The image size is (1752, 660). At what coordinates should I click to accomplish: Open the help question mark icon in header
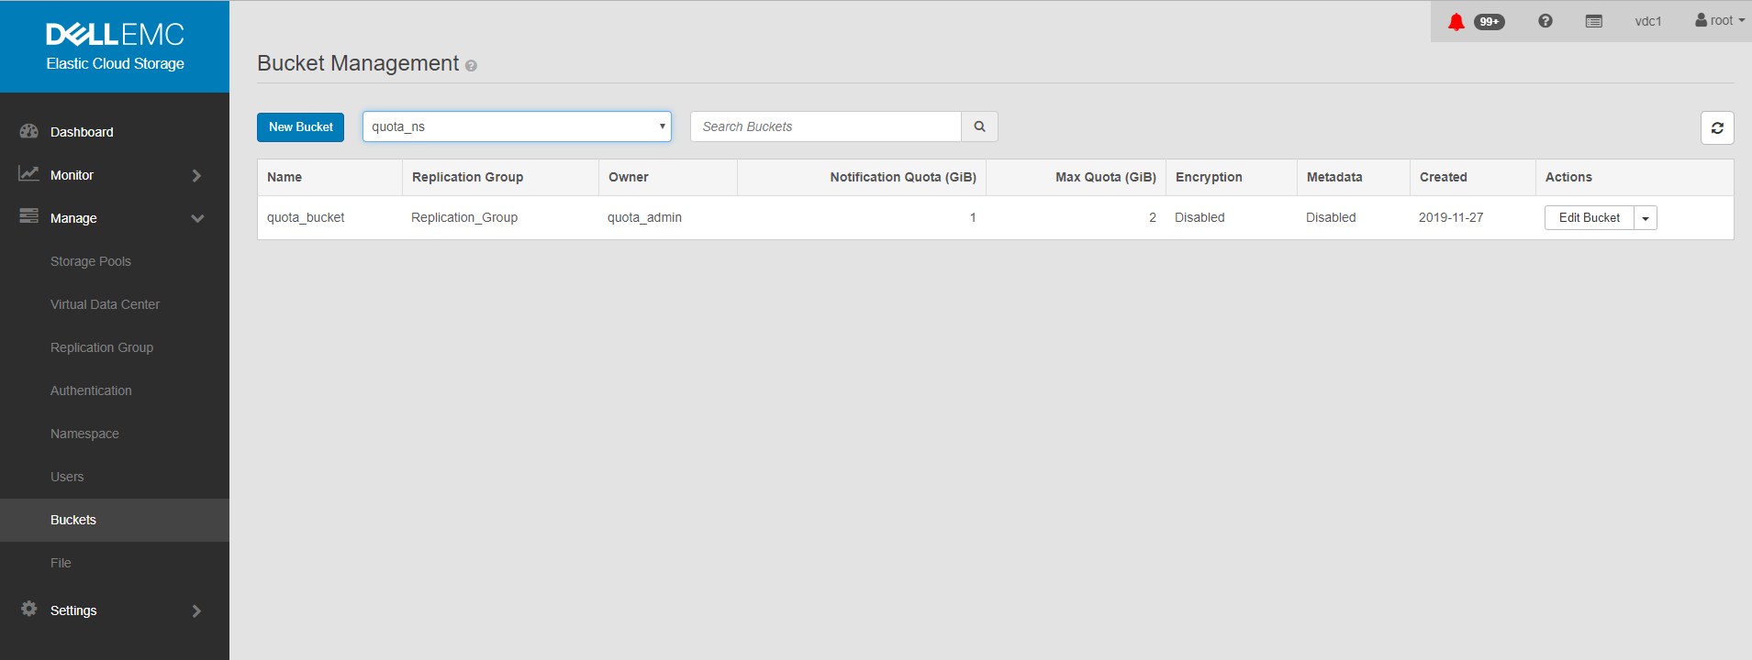coord(1546,21)
